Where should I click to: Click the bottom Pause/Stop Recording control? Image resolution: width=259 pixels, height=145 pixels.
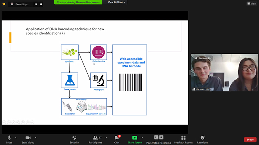click(x=159, y=139)
